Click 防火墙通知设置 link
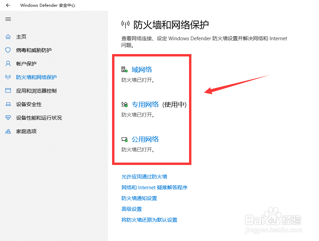319x241 pixels. pyautogui.click(x=139, y=198)
